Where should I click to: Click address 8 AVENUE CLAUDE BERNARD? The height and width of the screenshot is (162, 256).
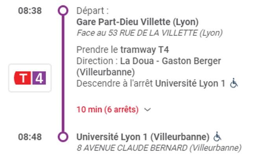pyautogui.click(x=159, y=148)
